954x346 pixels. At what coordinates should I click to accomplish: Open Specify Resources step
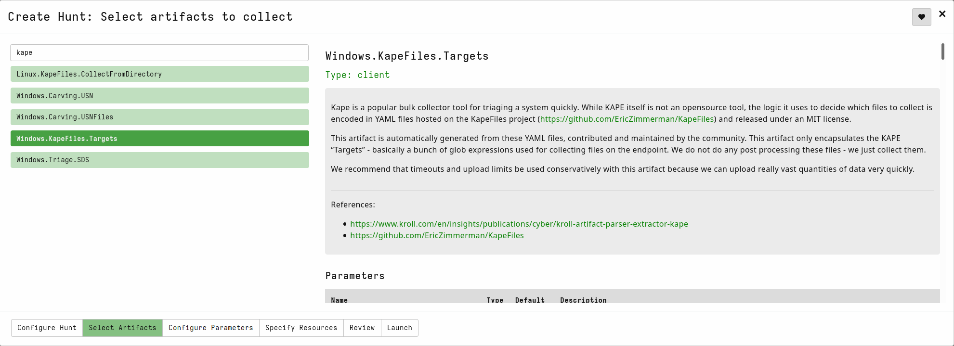tap(301, 328)
